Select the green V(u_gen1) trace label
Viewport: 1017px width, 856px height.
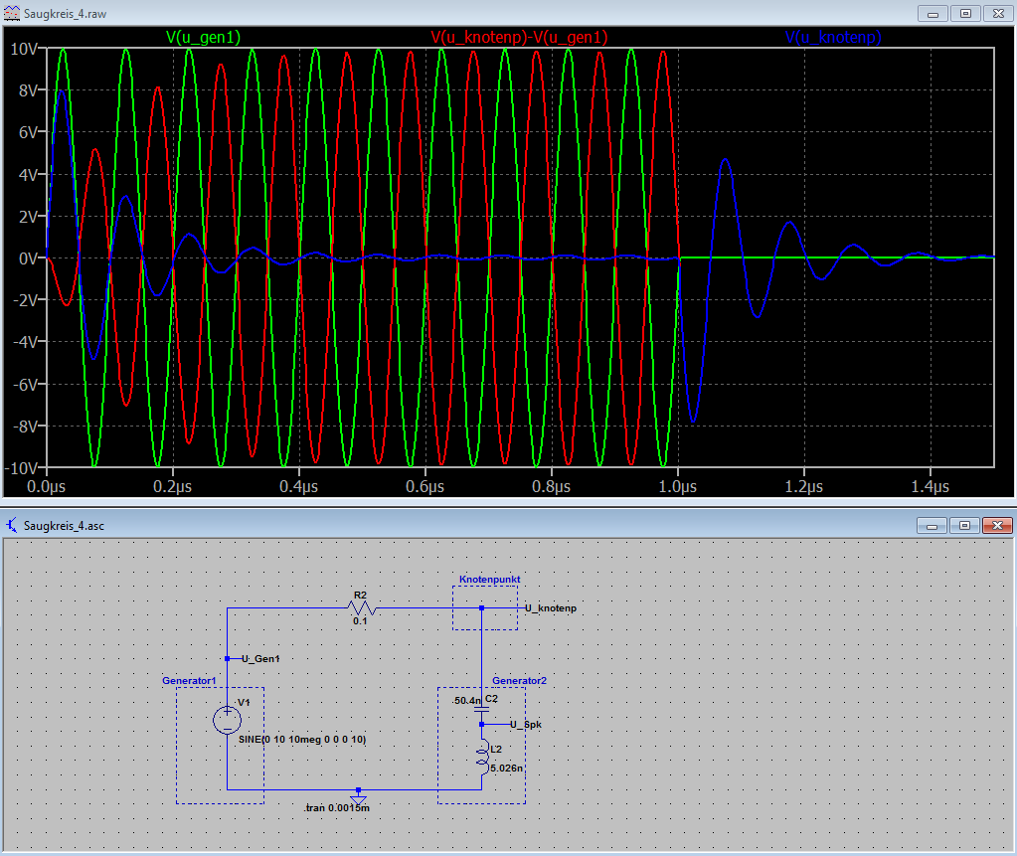coord(203,37)
